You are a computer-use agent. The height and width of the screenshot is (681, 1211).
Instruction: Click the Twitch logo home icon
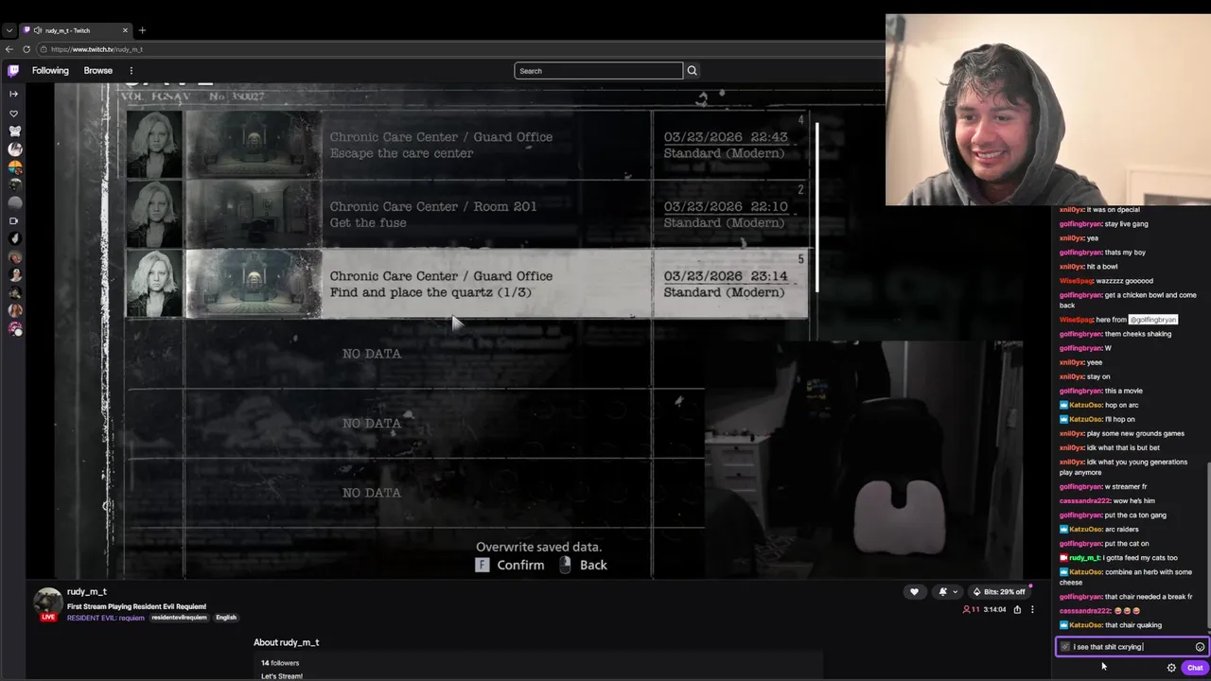coord(13,70)
